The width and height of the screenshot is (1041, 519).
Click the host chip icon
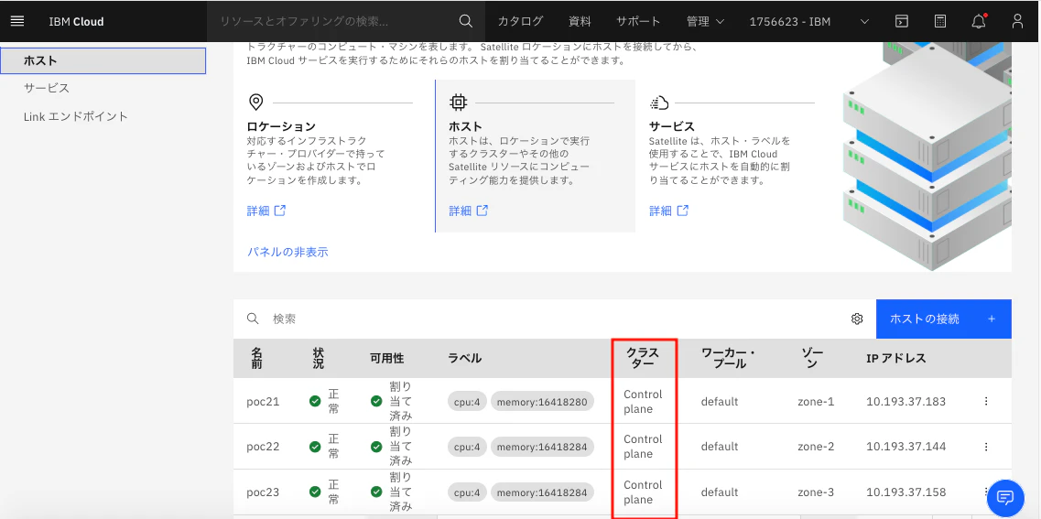458,103
